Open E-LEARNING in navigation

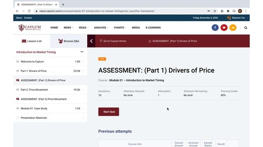(153, 28)
